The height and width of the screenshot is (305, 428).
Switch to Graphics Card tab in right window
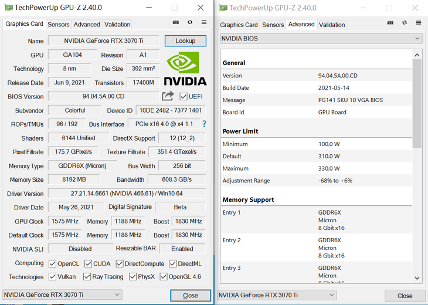click(x=239, y=25)
